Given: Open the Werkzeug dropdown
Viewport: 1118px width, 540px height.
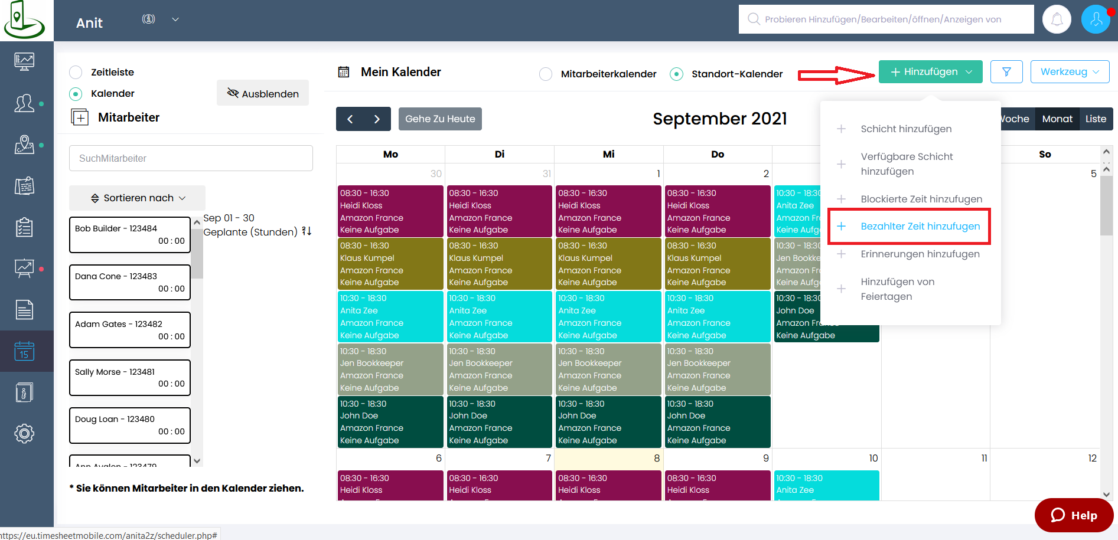Looking at the screenshot, I should 1070,72.
